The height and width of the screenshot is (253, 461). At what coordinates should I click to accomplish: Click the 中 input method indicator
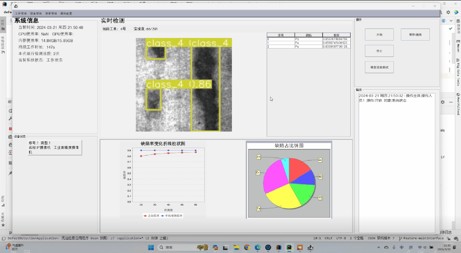click(x=402, y=247)
